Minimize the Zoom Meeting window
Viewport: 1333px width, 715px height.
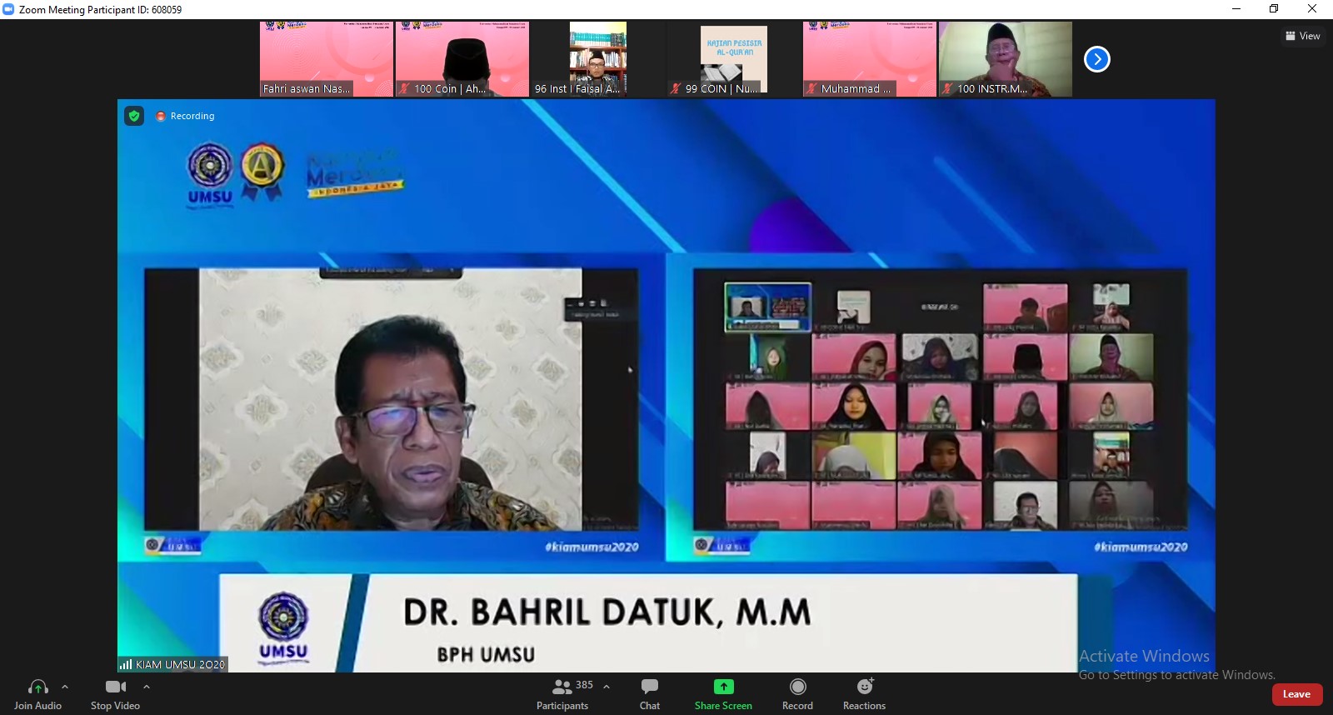coord(1236,9)
